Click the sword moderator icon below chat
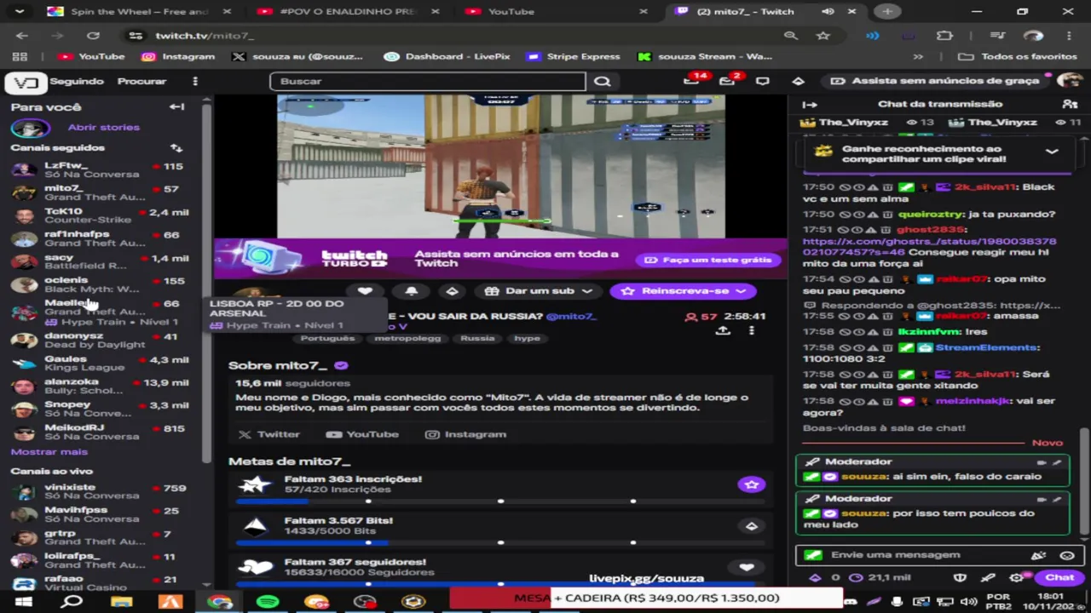 [988, 577]
